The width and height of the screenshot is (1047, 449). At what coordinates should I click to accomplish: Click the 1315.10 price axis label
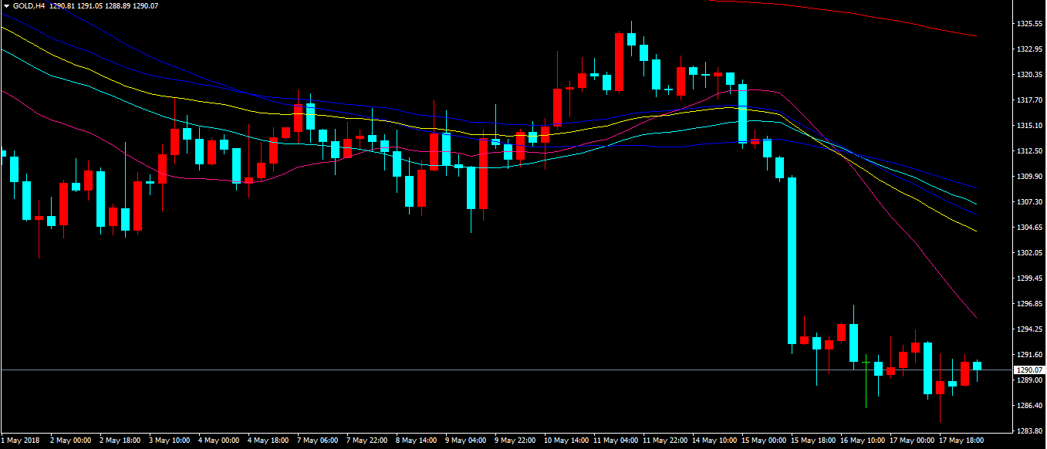point(1029,126)
